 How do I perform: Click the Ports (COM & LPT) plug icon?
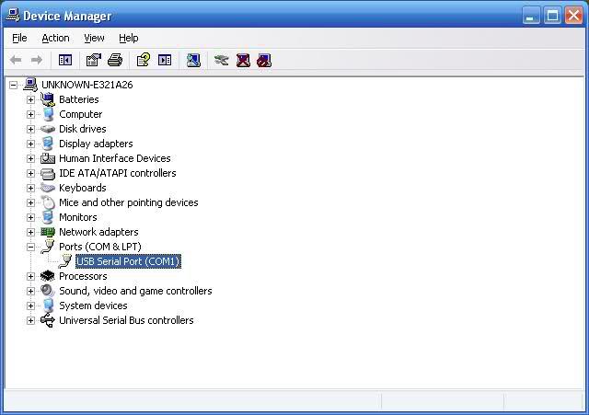[x=48, y=247]
